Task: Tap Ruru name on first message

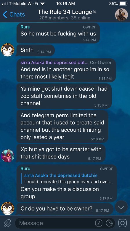Action: pyautogui.click(x=25, y=27)
